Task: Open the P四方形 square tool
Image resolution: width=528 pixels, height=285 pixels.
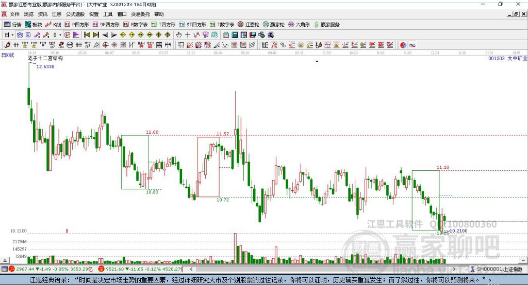Action: pyautogui.click(x=77, y=25)
